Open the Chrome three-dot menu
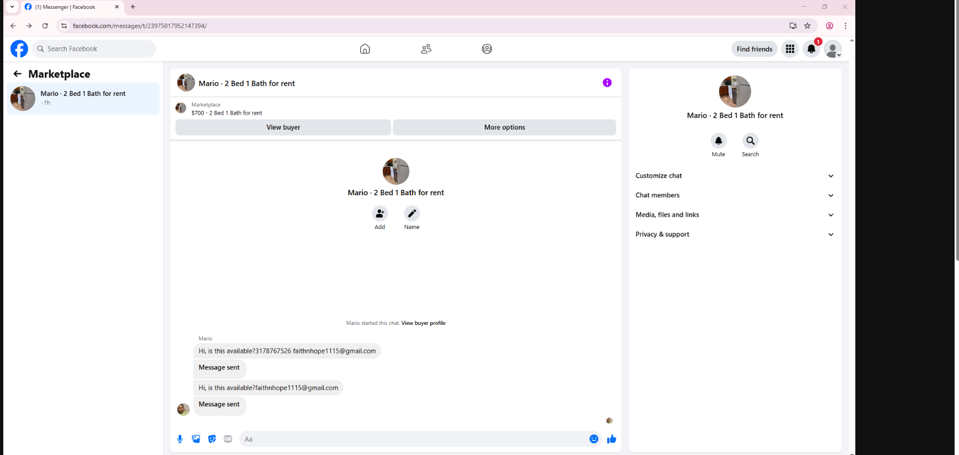Image resolution: width=959 pixels, height=455 pixels. 845,25
